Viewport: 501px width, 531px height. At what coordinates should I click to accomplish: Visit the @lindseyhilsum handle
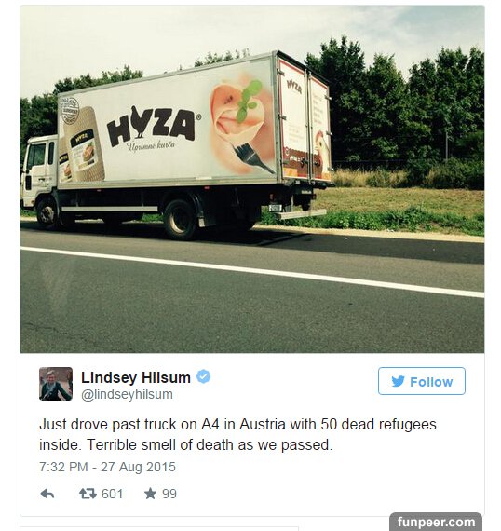coord(127,395)
